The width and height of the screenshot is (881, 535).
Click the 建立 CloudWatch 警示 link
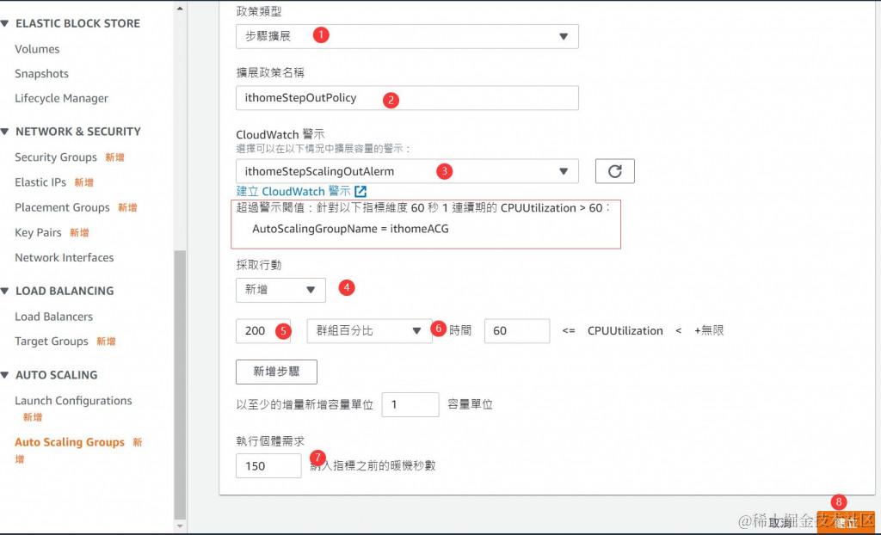coord(293,192)
